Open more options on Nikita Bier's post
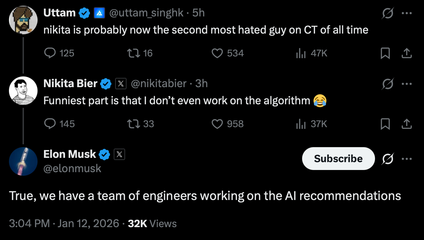The height and width of the screenshot is (240, 424). pos(407,84)
